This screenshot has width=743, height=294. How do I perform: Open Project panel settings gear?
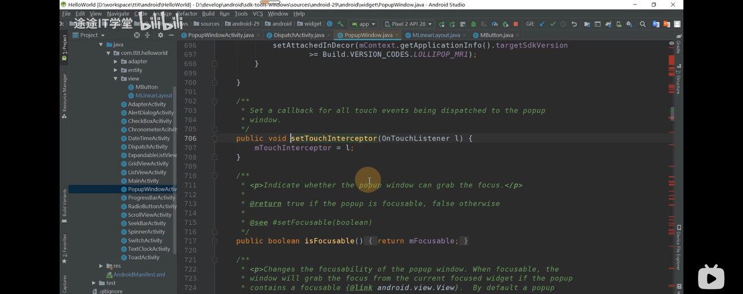(161, 35)
